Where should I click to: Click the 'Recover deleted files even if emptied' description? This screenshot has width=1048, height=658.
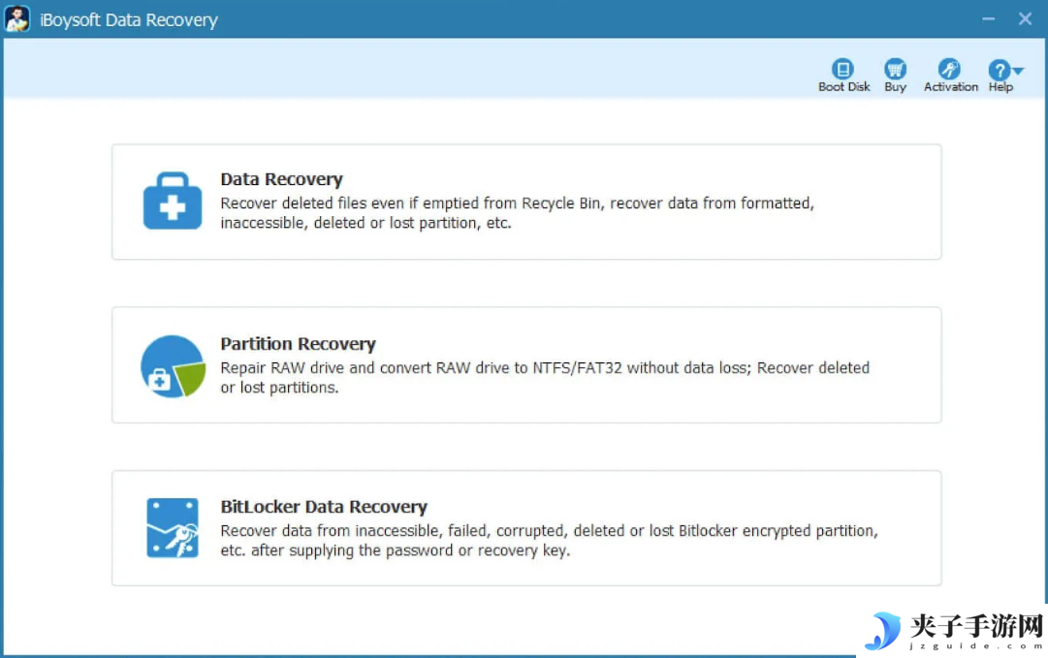click(x=518, y=213)
